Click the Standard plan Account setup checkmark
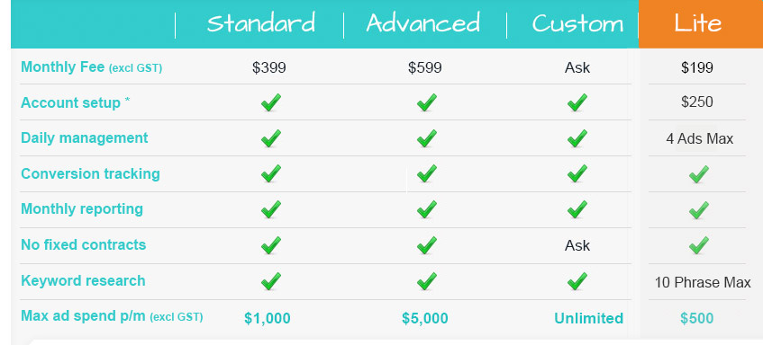This screenshot has width=763, height=345. (x=270, y=102)
